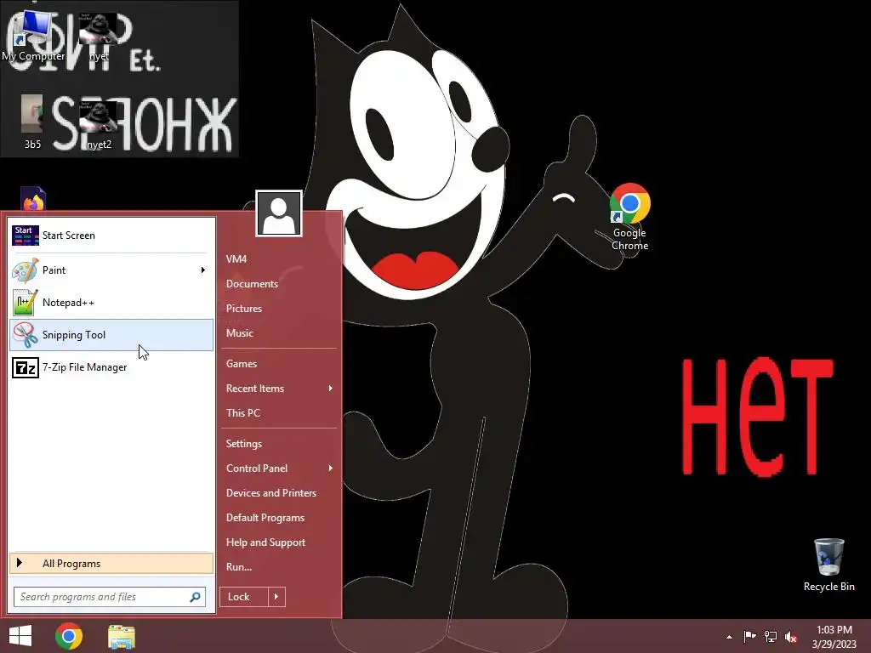
Task: Click the muted volume tray icon
Action: click(791, 637)
